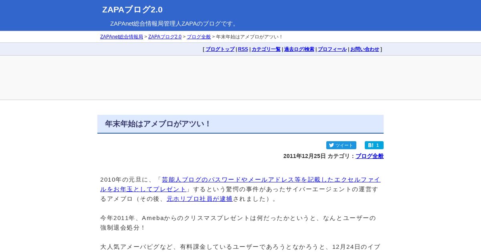Open ZAPAnet総合情報局 breadcrumb link
The width and height of the screenshot is (481, 252).
121,37
